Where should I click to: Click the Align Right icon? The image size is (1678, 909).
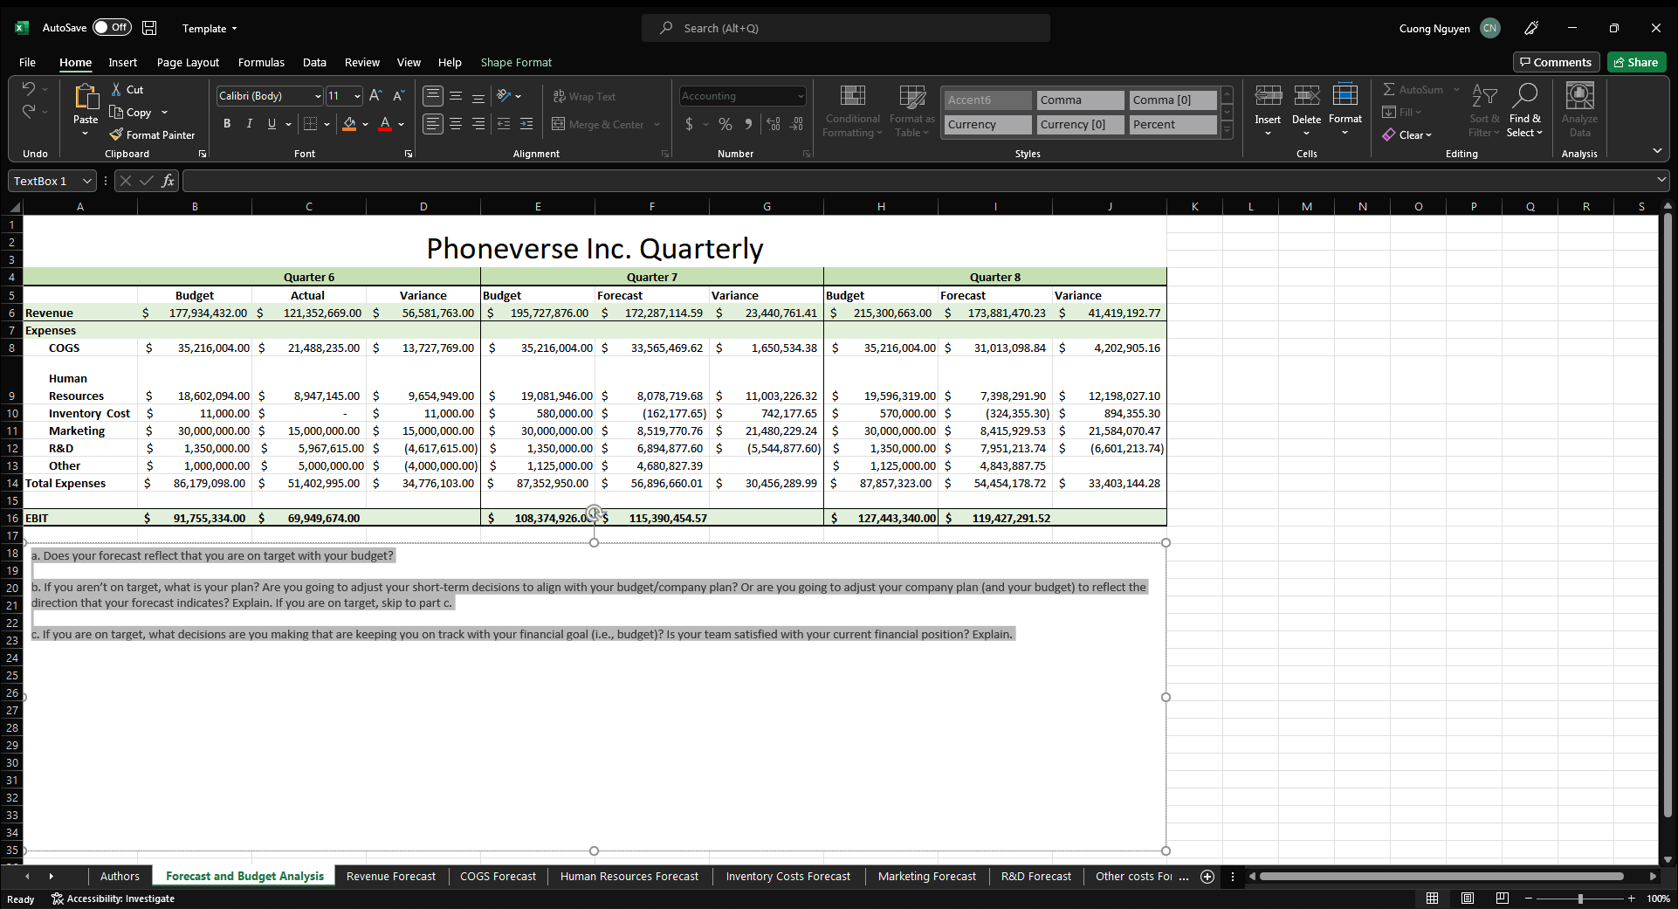point(478,124)
